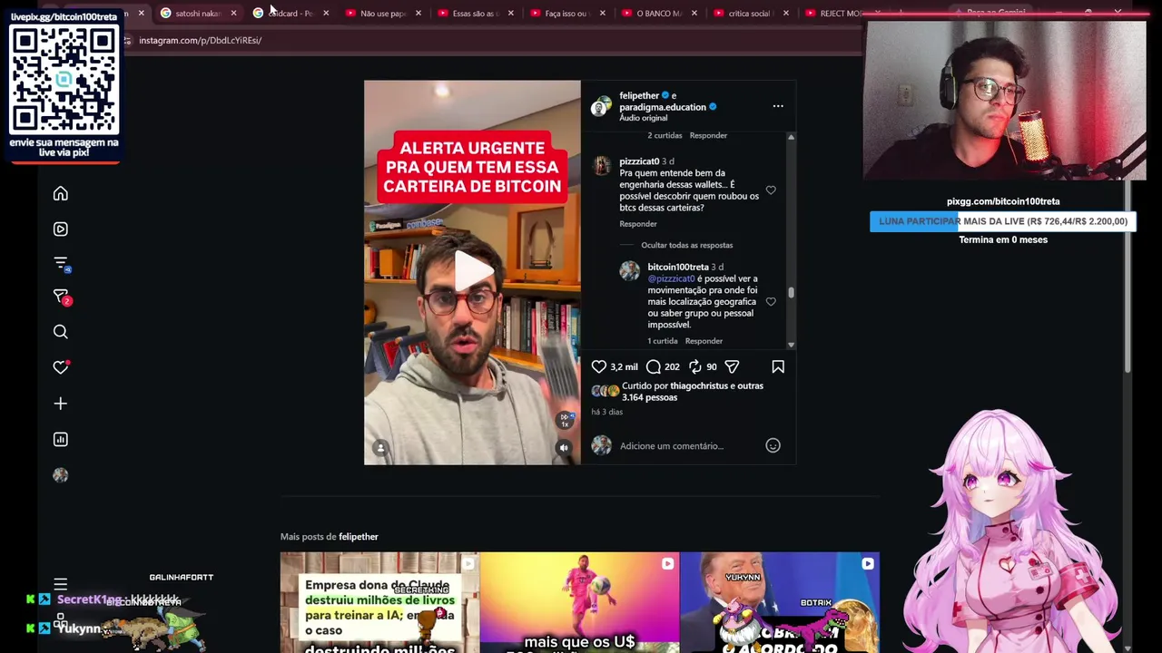Like the post with the heart icon

[x=599, y=366]
